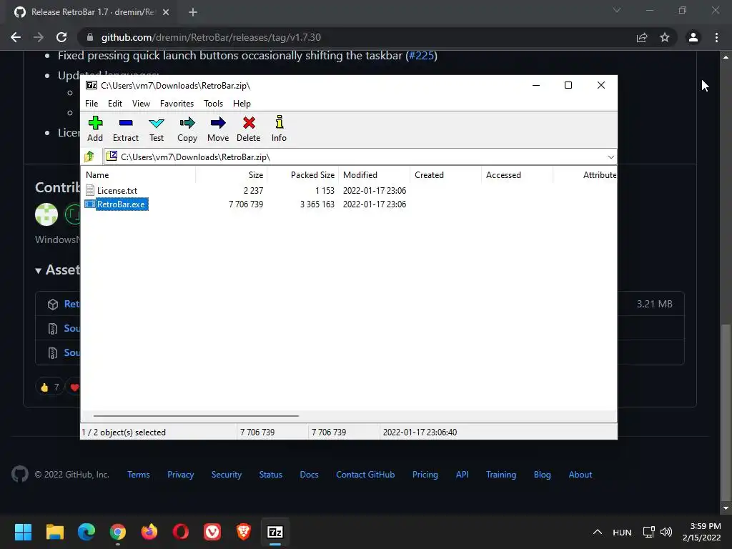Sort by the Created column header
The width and height of the screenshot is (732, 549).
[x=446, y=175]
